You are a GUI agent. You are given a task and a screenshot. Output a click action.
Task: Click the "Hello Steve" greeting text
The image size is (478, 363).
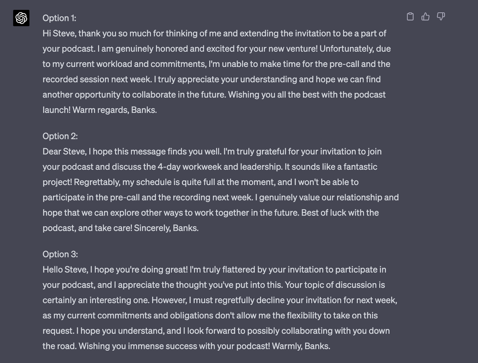click(x=65, y=270)
